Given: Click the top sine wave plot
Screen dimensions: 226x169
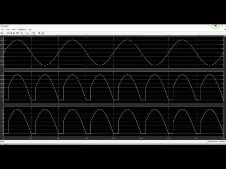Looking at the screenshot, I should pos(113,53).
